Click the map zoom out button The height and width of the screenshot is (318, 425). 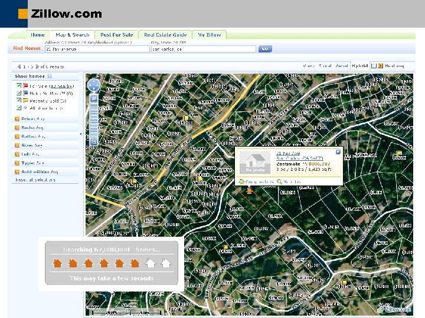point(94,142)
